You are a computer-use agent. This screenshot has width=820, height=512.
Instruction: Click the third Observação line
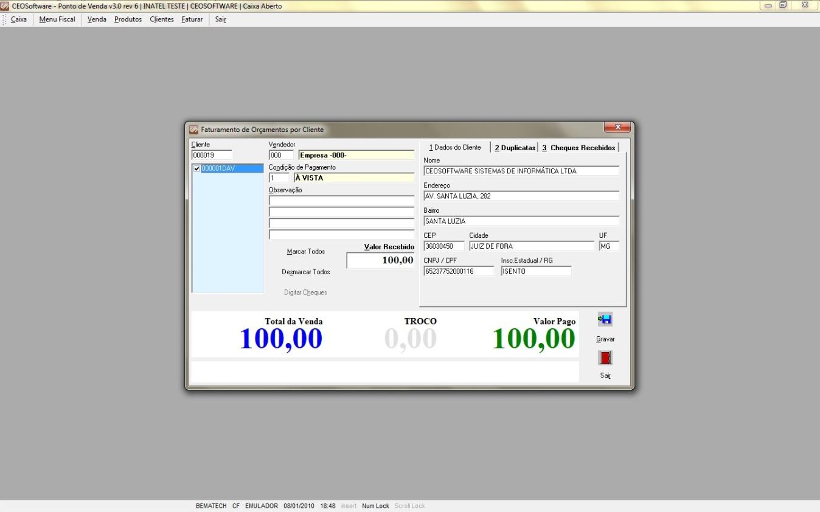point(341,223)
